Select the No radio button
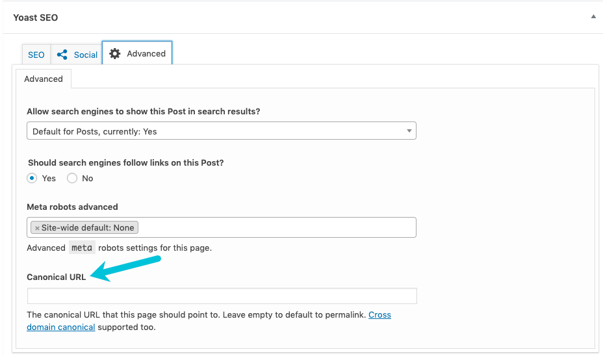 72,178
